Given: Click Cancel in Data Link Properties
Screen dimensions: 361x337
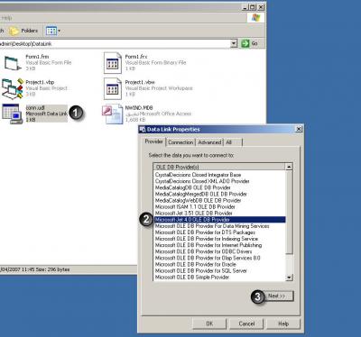Looking at the screenshot, I should pos(246,323).
